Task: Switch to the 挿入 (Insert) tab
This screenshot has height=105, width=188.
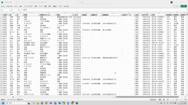Action: coord(21,6)
